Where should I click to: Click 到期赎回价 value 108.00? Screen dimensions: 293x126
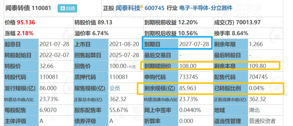click(x=188, y=66)
